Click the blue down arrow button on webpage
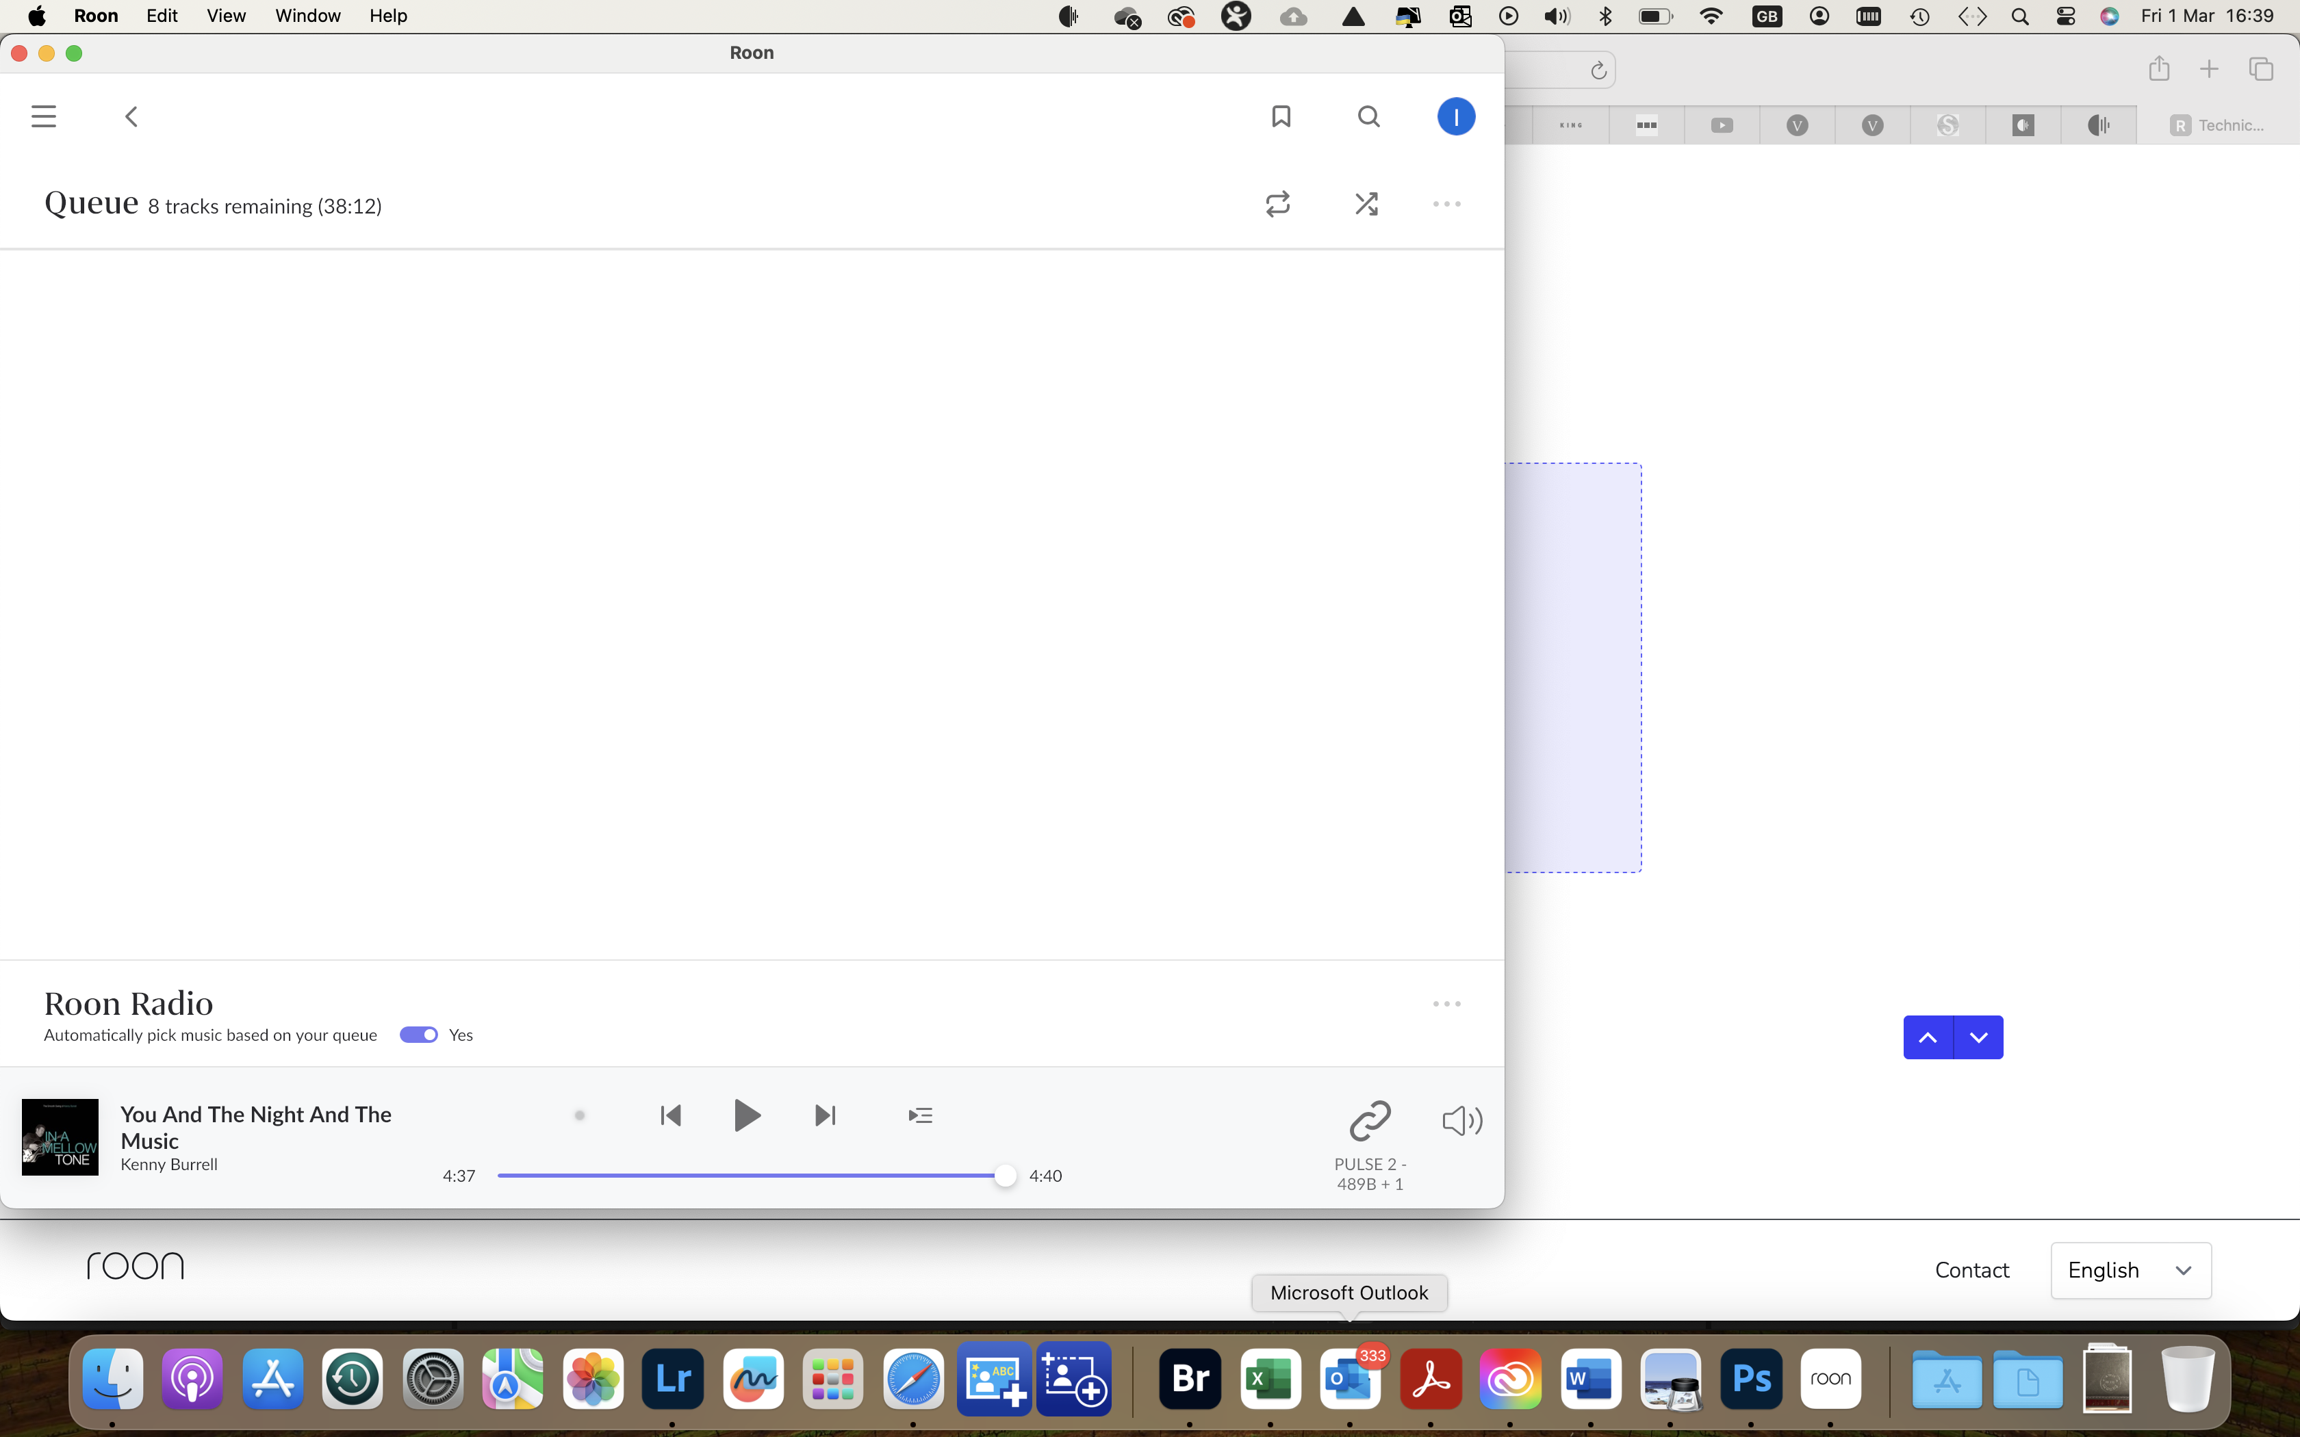 1979,1038
